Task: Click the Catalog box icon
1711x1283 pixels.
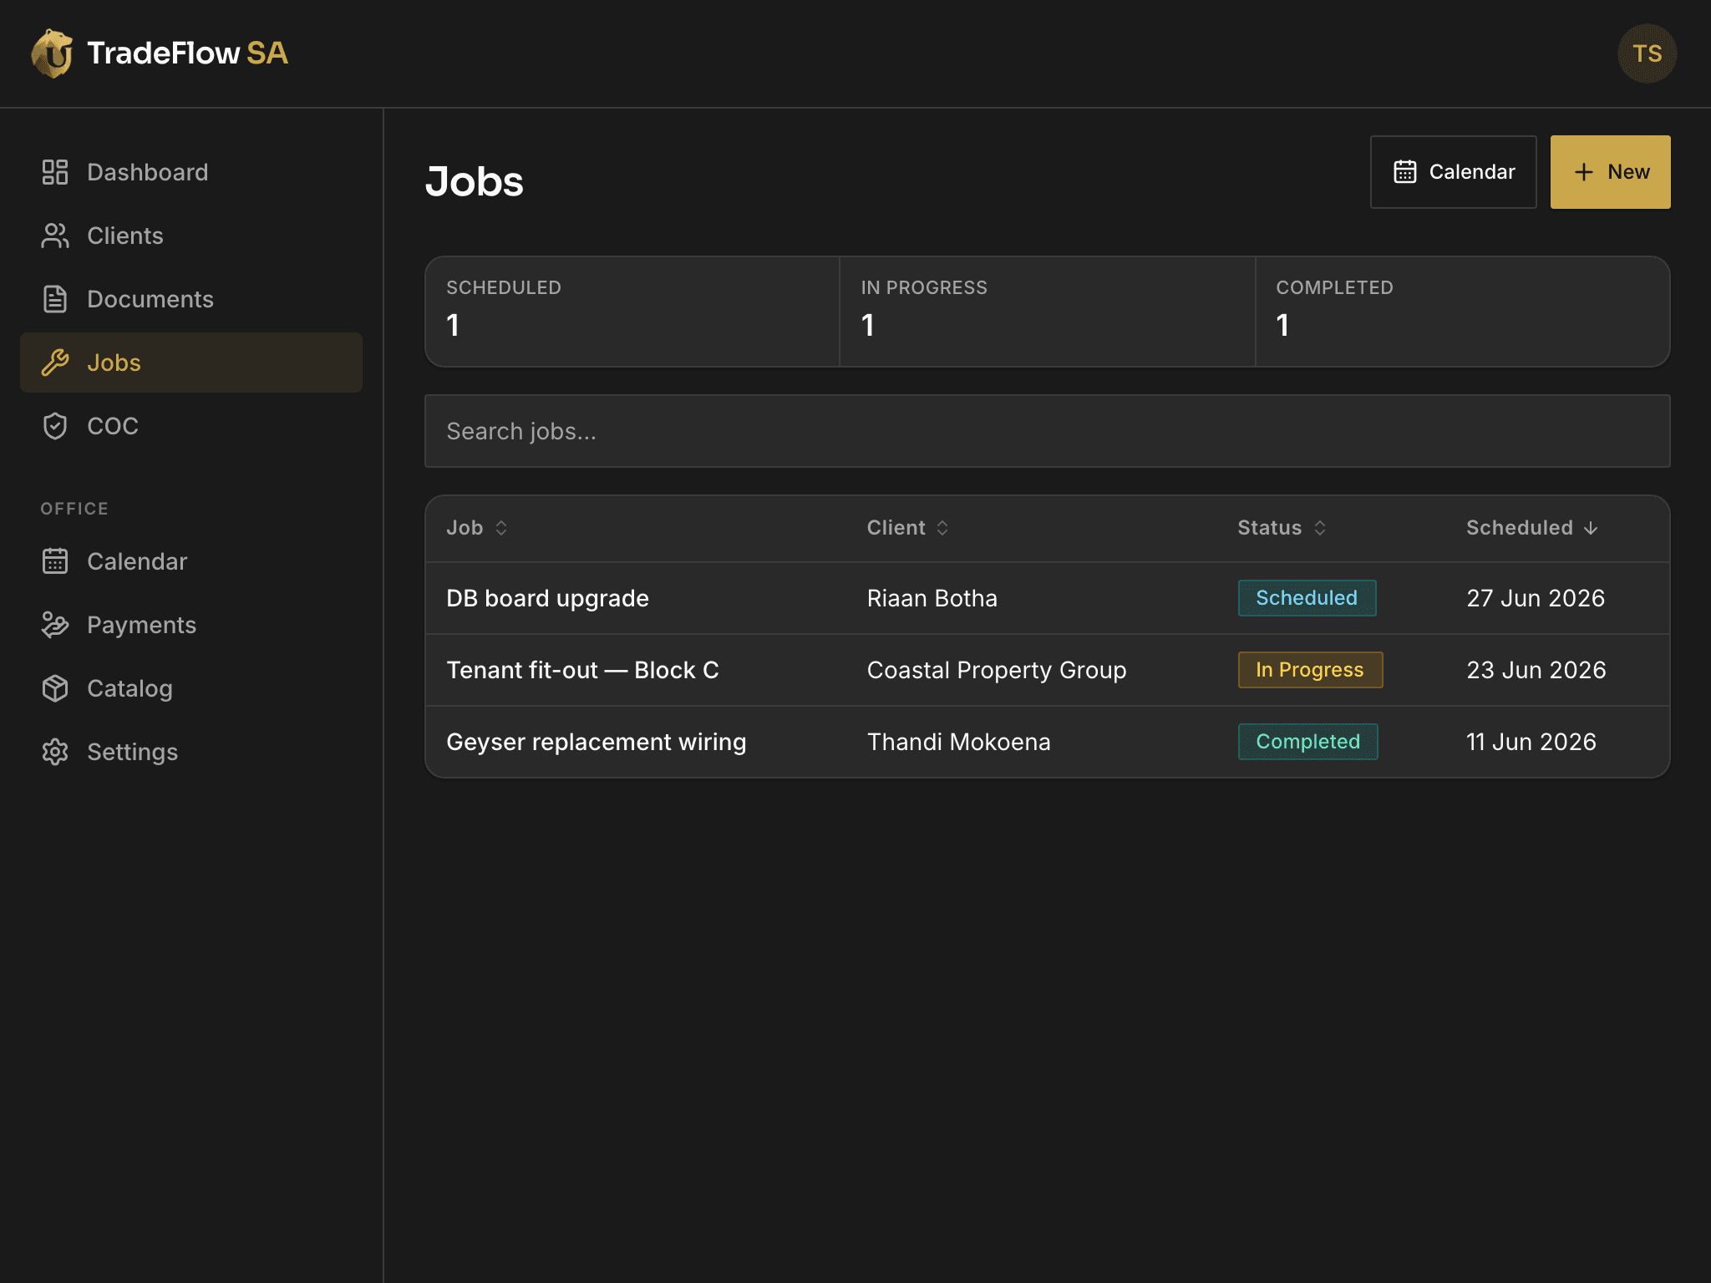Action: (55, 688)
